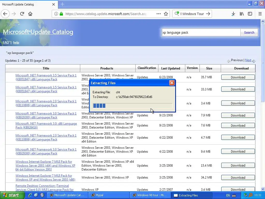Click the Search button in catalog
The image size is (265, 199).
coord(249,32)
